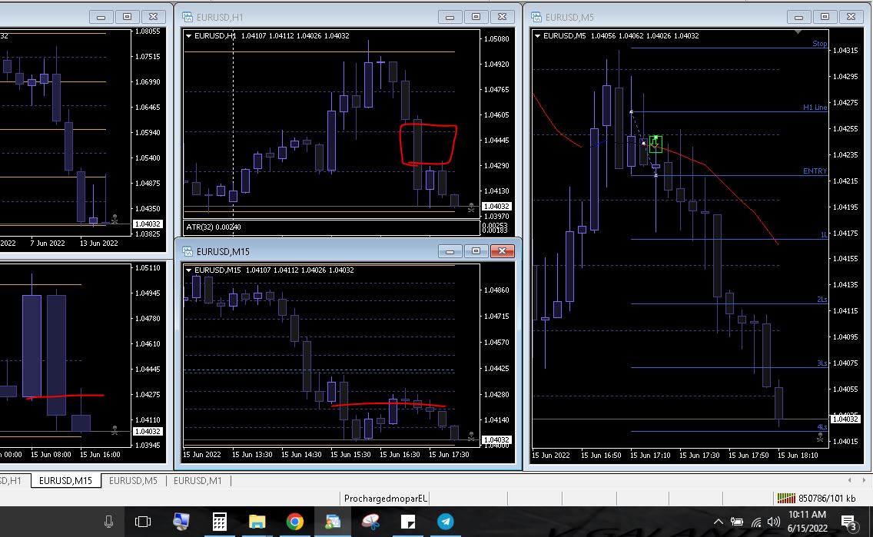The height and width of the screenshot is (537, 873).
Task: Switch to the EURUSD,M15 chart tab
Action: click(65, 480)
